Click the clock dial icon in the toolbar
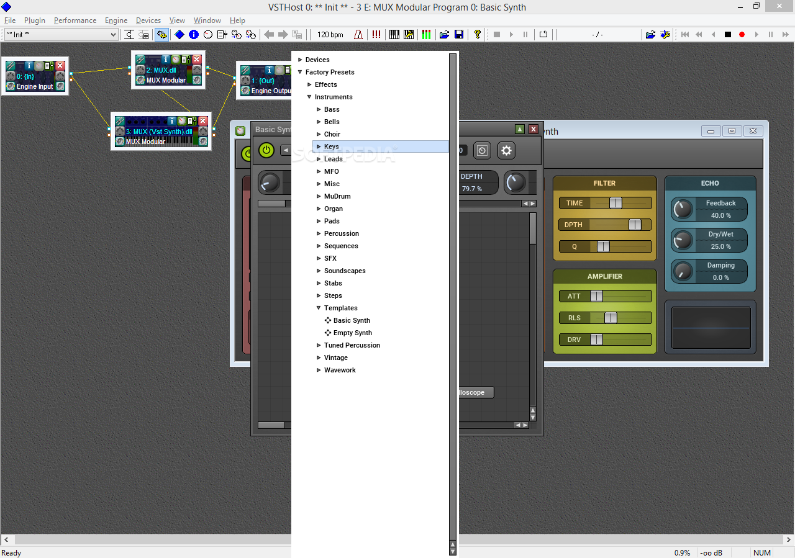The width and height of the screenshot is (795, 558). 208,35
